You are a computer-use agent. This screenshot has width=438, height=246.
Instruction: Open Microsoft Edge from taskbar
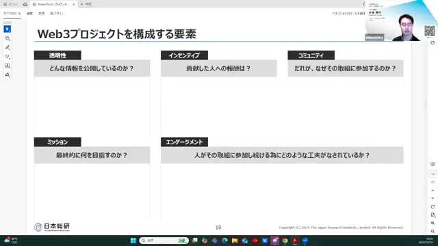(x=224, y=241)
